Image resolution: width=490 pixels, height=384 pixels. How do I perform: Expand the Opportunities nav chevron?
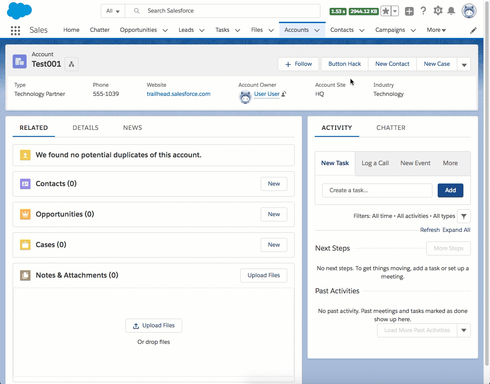click(x=165, y=31)
